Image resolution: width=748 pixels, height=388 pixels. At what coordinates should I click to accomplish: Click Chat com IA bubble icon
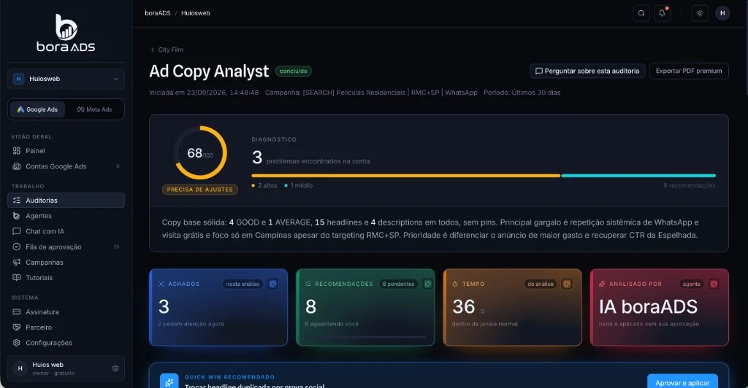click(x=17, y=231)
